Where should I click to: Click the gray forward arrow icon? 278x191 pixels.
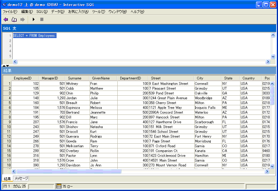click(22, 19)
